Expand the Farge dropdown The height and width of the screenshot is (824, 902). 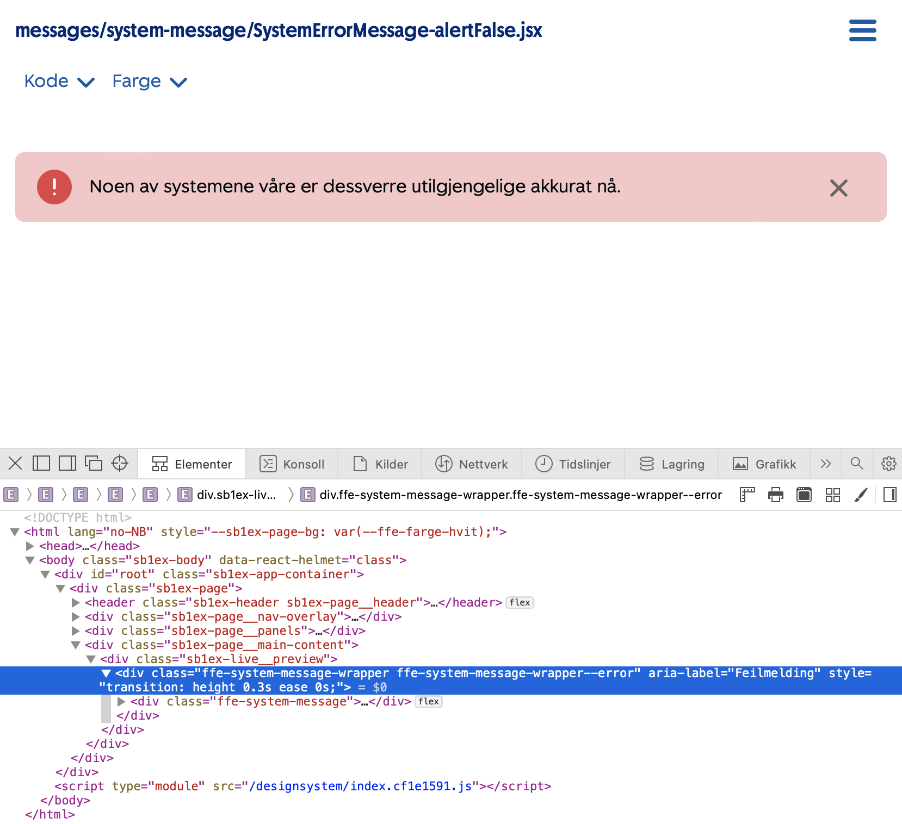(150, 82)
